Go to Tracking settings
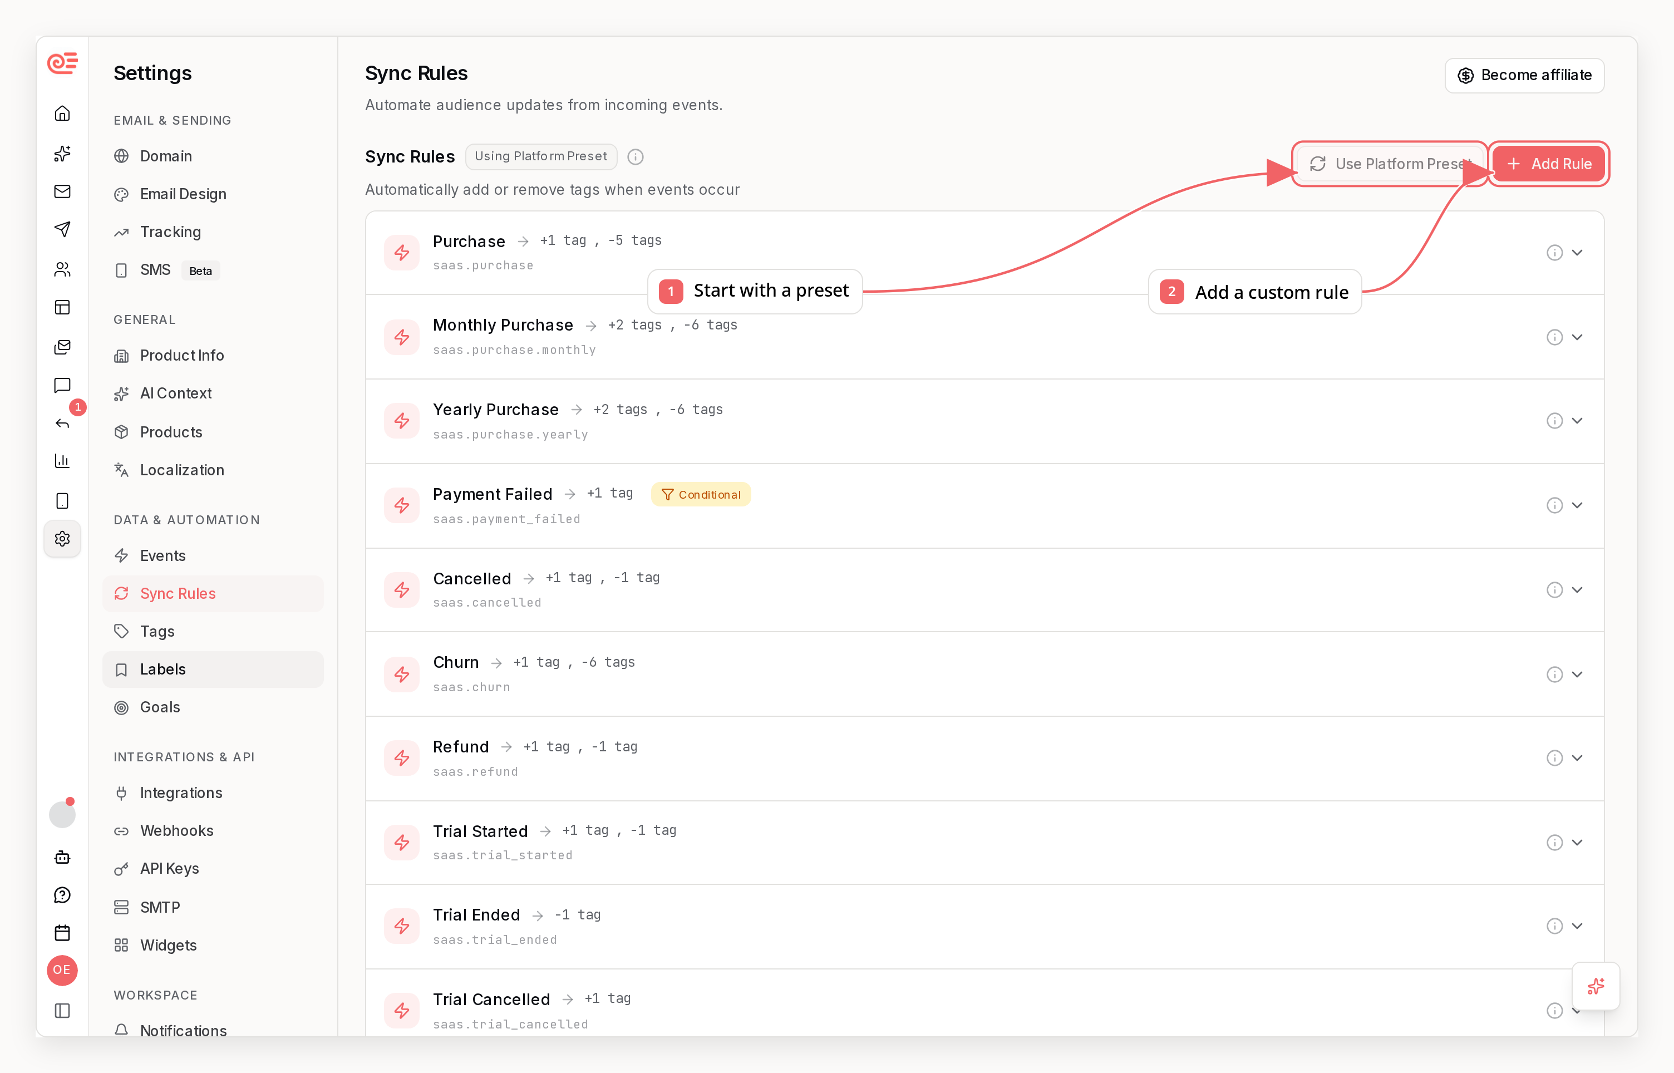 (213, 232)
